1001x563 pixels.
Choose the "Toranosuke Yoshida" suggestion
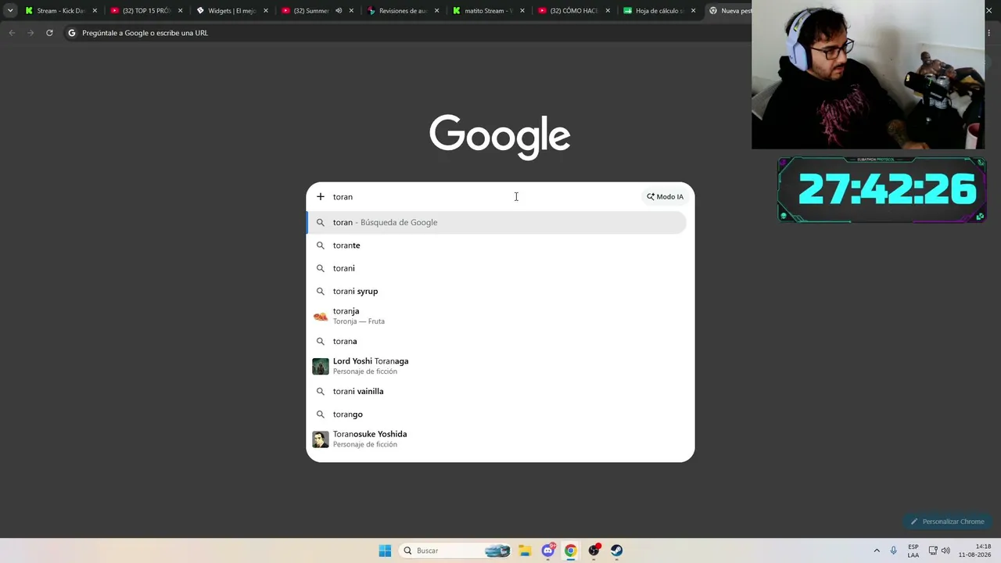tap(497, 439)
